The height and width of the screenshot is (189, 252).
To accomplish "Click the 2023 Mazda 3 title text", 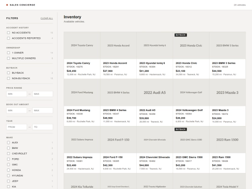I will click(220, 110).
